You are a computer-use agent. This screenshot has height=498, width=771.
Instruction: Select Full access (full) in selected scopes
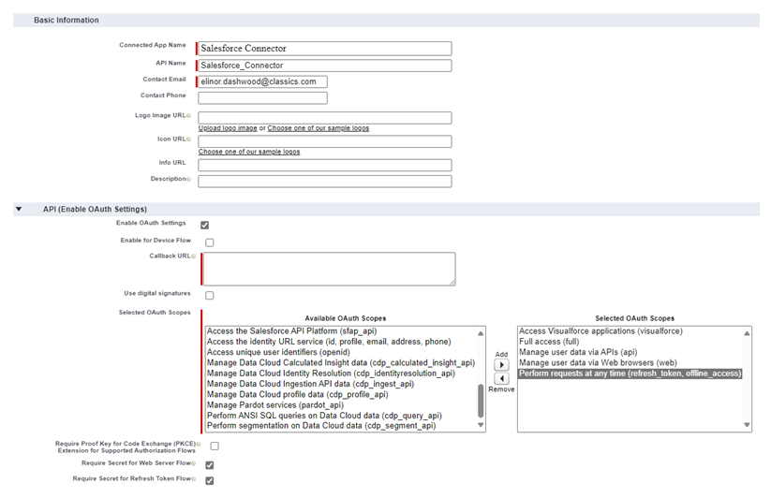(x=630, y=342)
